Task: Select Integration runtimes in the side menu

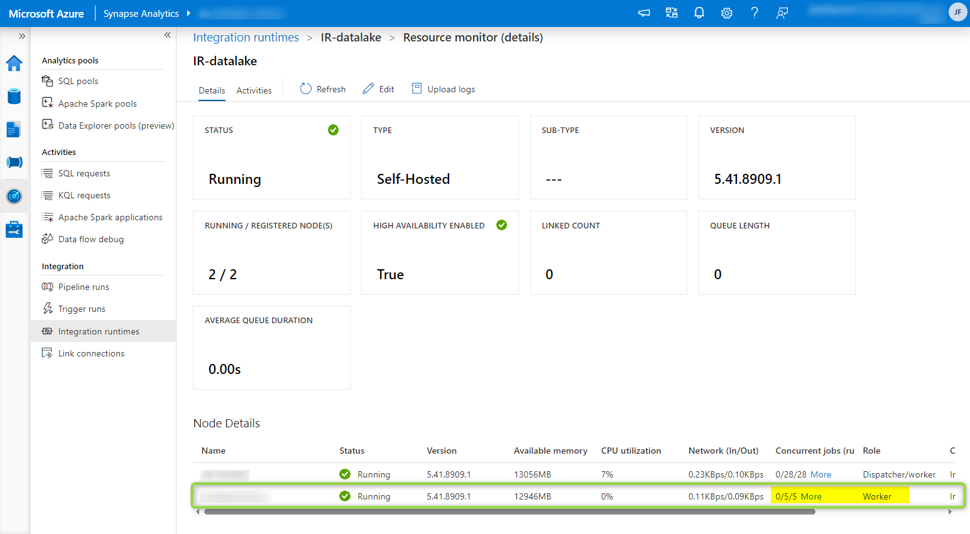Action: point(103,331)
